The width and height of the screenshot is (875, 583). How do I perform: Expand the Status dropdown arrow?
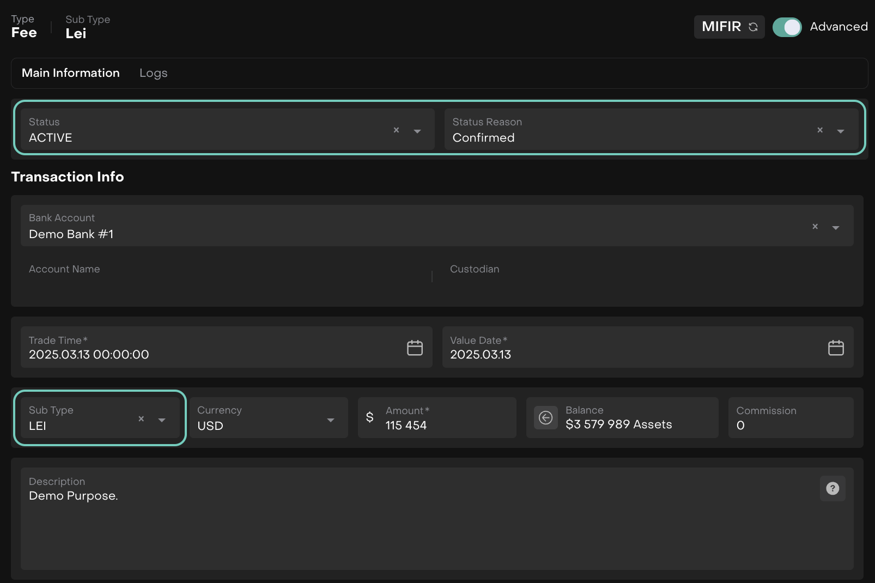tap(417, 131)
